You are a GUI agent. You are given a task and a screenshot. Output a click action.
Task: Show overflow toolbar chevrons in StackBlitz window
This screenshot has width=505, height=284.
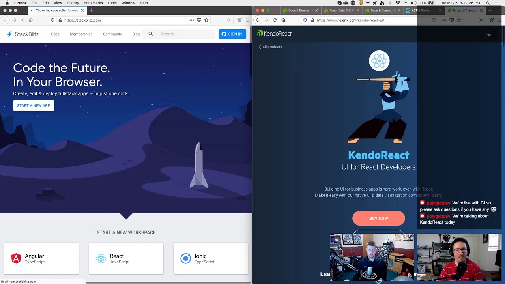click(228, 20)
